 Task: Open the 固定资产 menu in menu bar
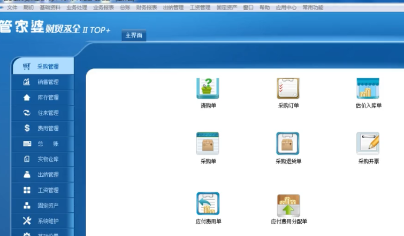click(x=227, y=7)
